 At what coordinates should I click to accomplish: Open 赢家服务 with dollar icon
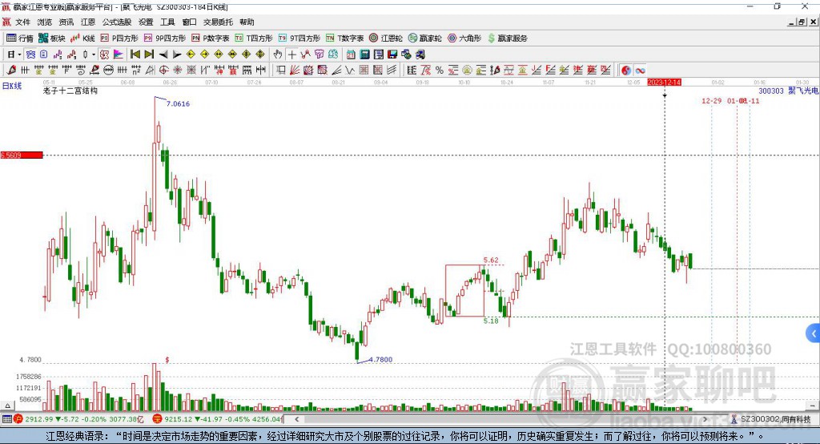(508, 38)
